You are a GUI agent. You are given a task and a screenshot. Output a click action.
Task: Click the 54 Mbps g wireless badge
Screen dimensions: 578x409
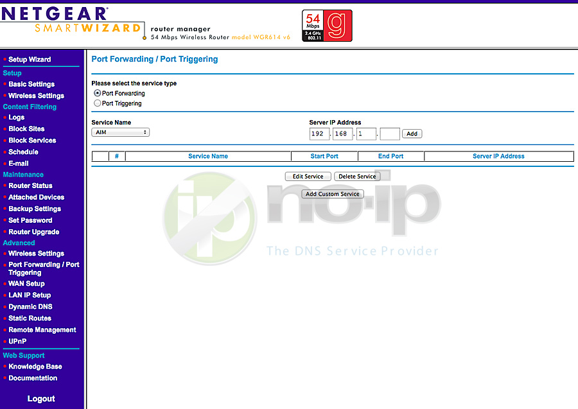327,26
